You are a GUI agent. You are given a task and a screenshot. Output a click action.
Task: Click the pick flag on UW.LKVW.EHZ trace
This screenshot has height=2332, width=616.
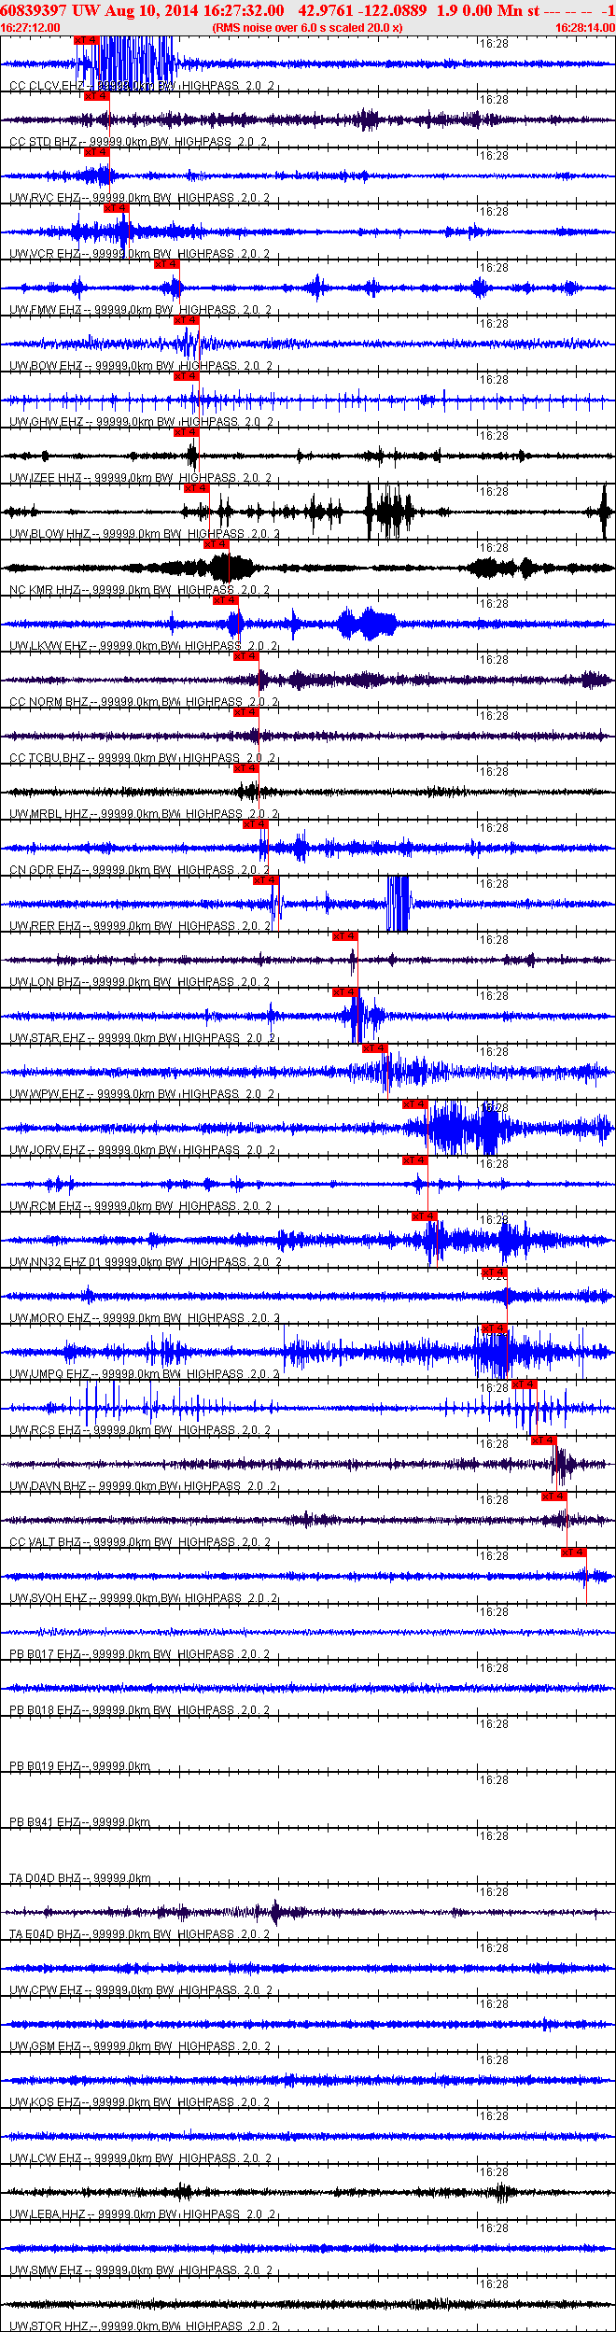(x=227, y=600)
